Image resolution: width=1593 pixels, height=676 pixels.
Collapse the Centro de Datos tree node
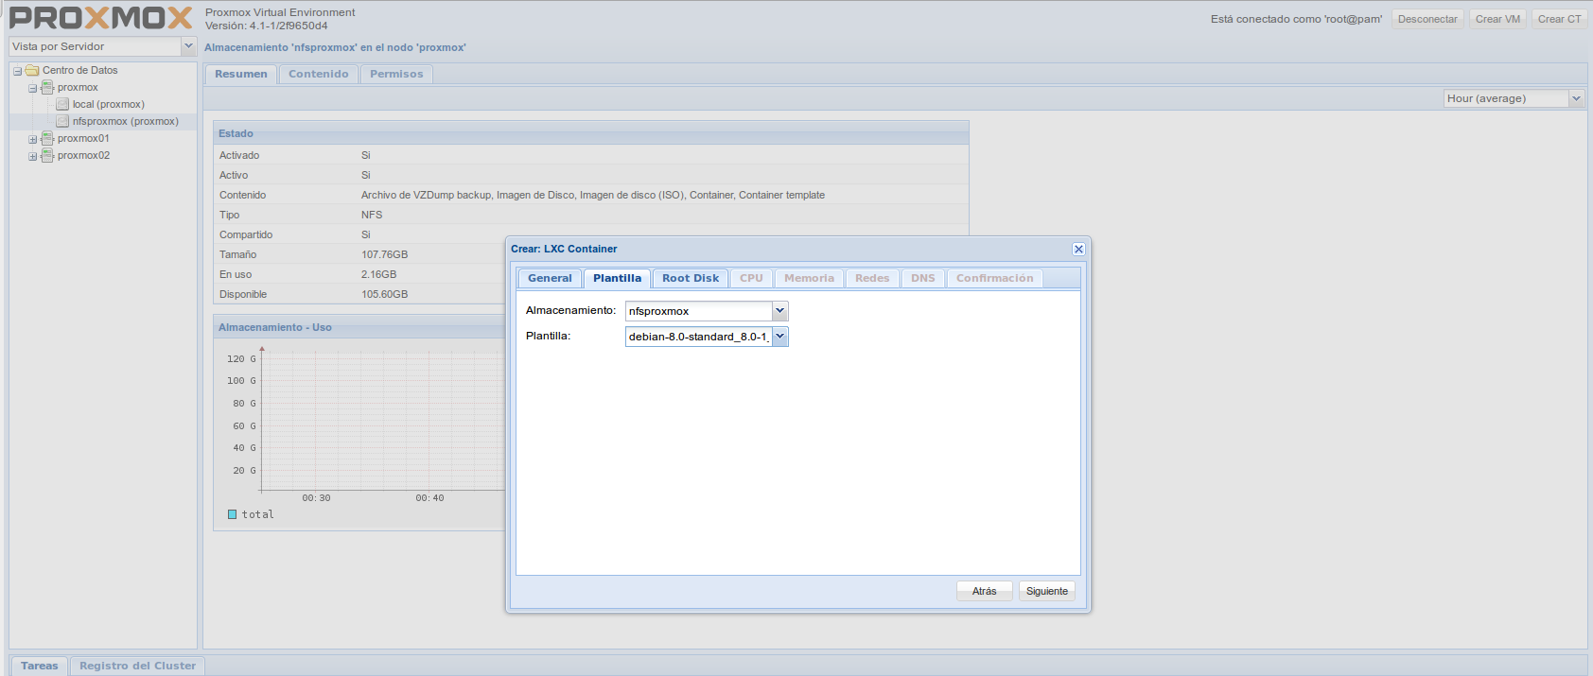pos(17,72)
